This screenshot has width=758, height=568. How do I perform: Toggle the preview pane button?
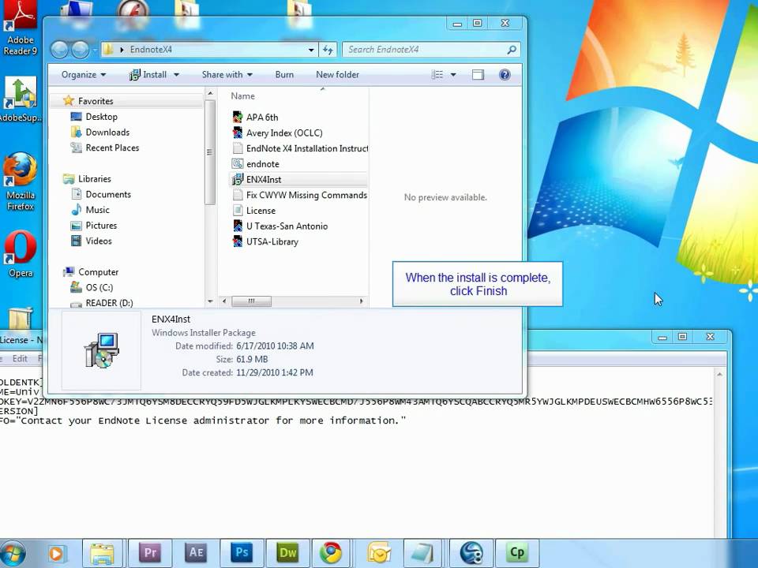pyautogui.click(x=478, y=74)
